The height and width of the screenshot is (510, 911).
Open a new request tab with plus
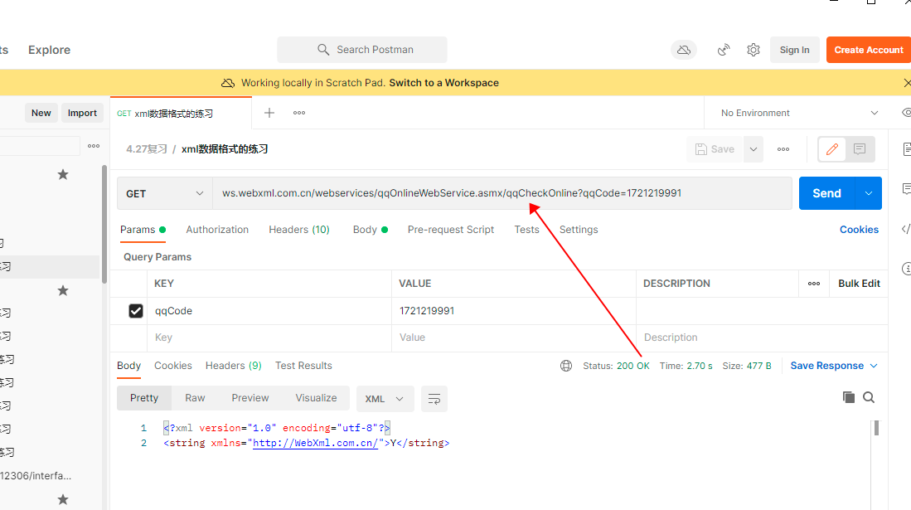tap(269, 113)
